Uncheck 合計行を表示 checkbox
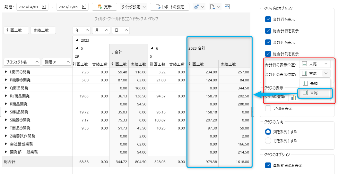338x174 pixels. pyautogui.click(x=268, y=19)
